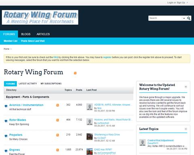Click curtisscholl's avatar in Rotor Blades row
The image size is (194, 155).
(x=90, y=121)
